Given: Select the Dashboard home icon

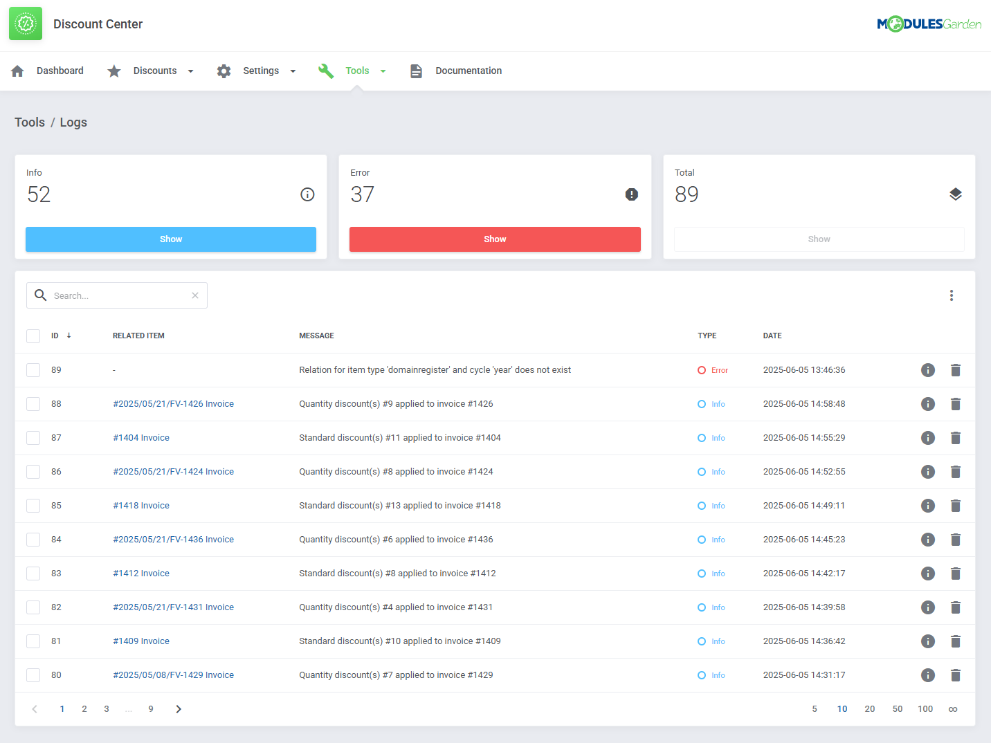Looking at the screenshot, I should coord(17,71).
